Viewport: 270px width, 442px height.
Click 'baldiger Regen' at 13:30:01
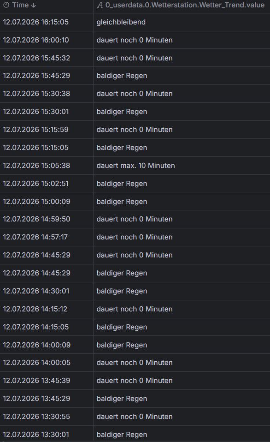pyautogui.click(x=182, y=434)
